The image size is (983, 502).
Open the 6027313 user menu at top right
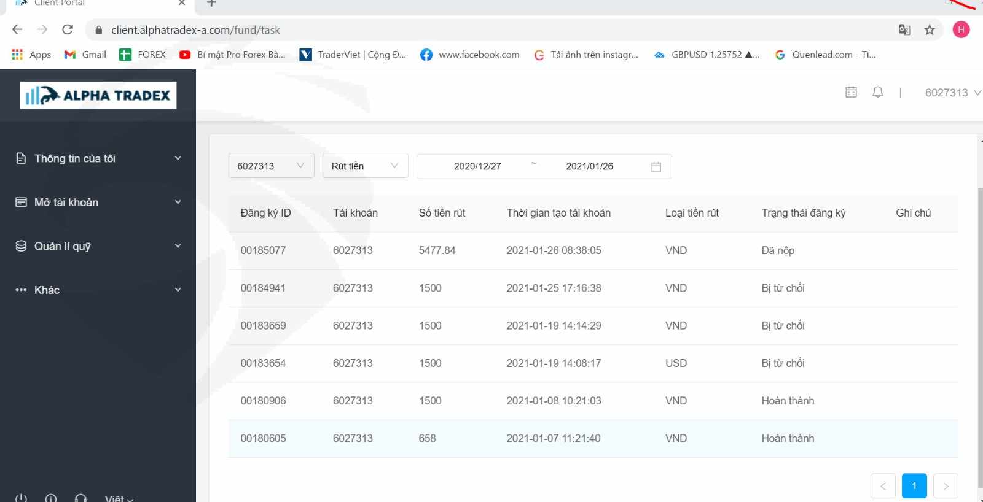click(952, 93)
